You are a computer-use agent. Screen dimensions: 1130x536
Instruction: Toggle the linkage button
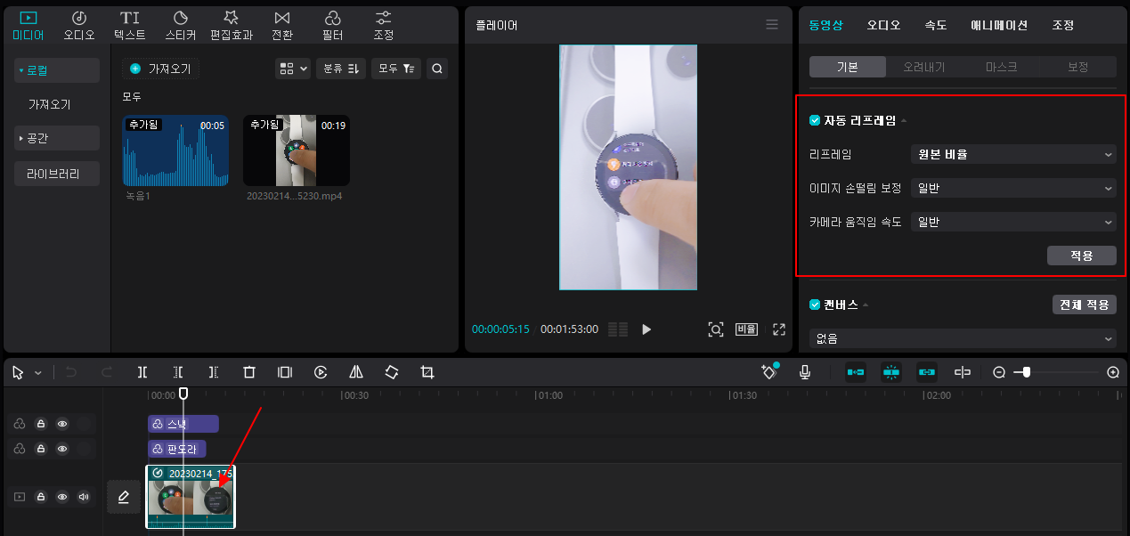tap(927, 372)
